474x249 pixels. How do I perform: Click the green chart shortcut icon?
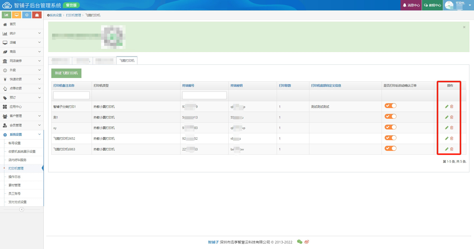6,15
